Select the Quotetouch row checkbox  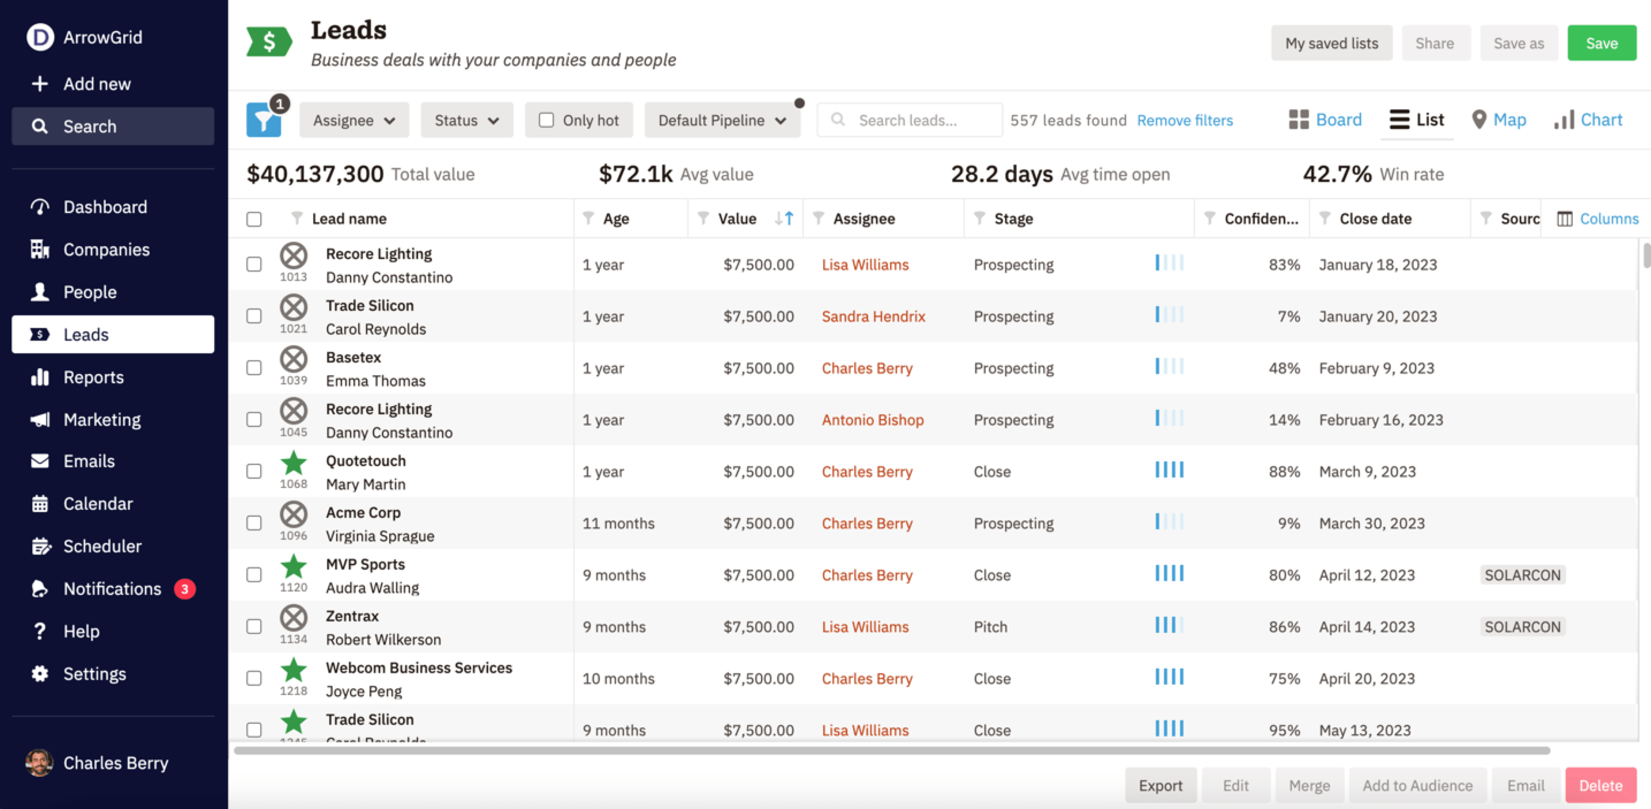coord(254,471)
